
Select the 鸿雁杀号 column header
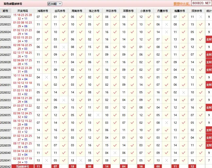click(43, 11)
